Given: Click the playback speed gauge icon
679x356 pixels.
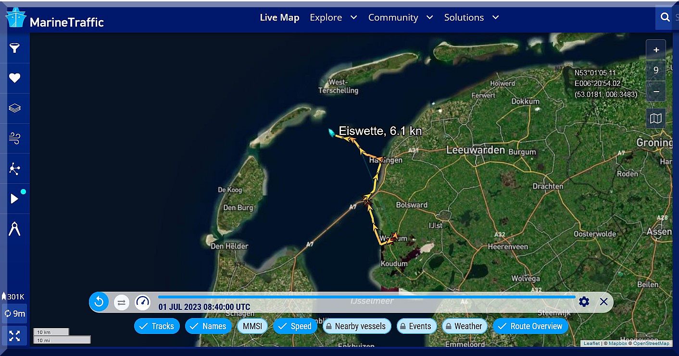Looking at the screenshot, I should (142, 302).
